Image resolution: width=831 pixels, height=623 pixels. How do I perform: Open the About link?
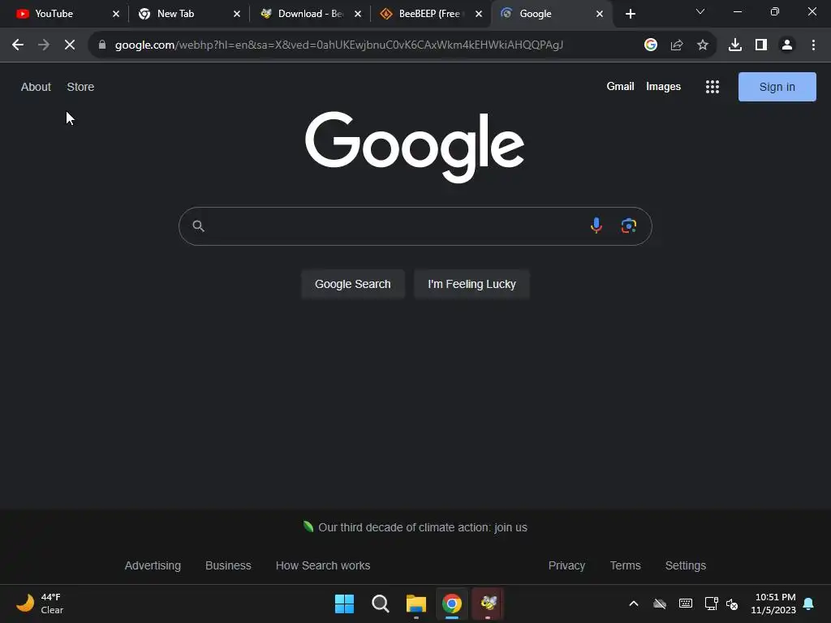(36, 87)
